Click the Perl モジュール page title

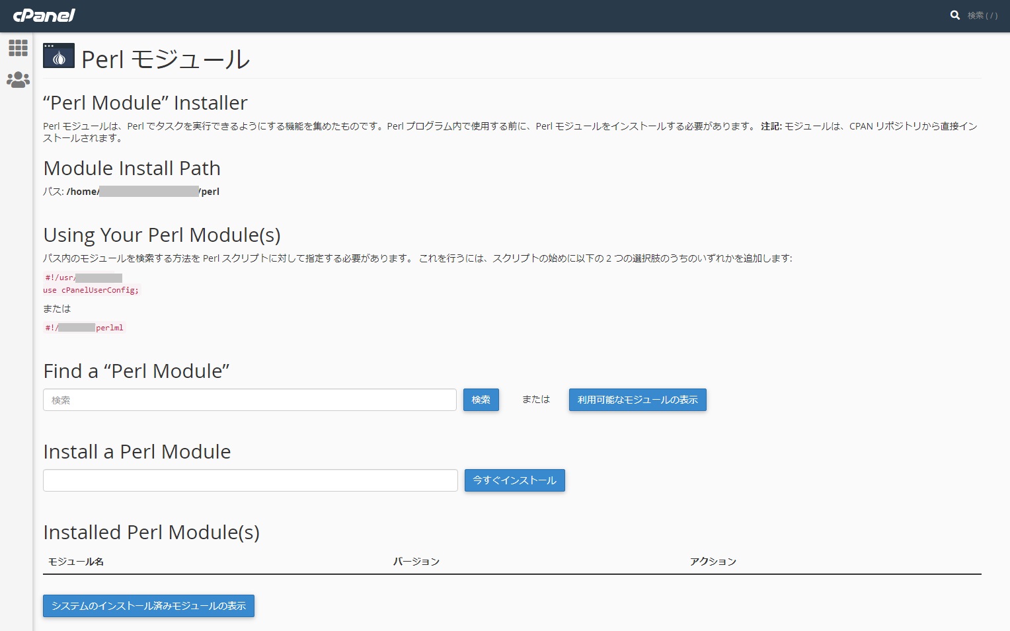pyautogui.click(x=166, y=59)
